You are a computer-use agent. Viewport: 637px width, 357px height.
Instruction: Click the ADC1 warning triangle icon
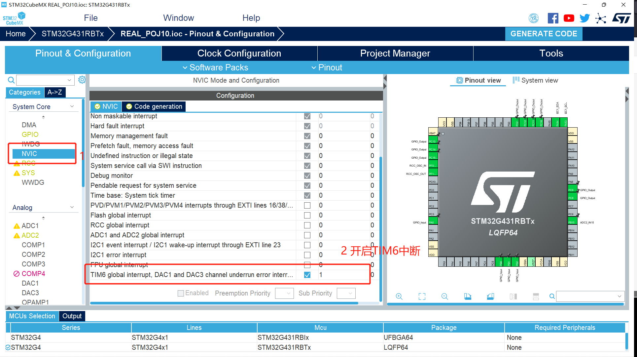tap(17, 226)
